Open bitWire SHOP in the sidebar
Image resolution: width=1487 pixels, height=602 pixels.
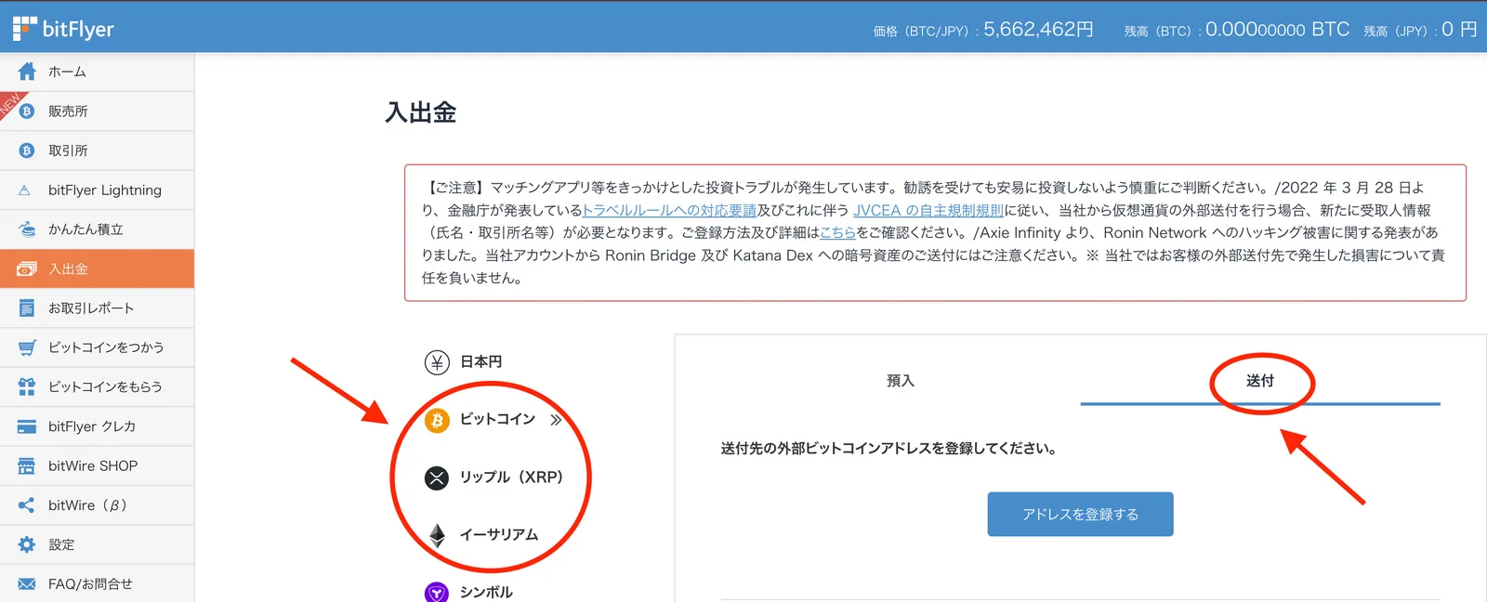[x=97, y=465]
